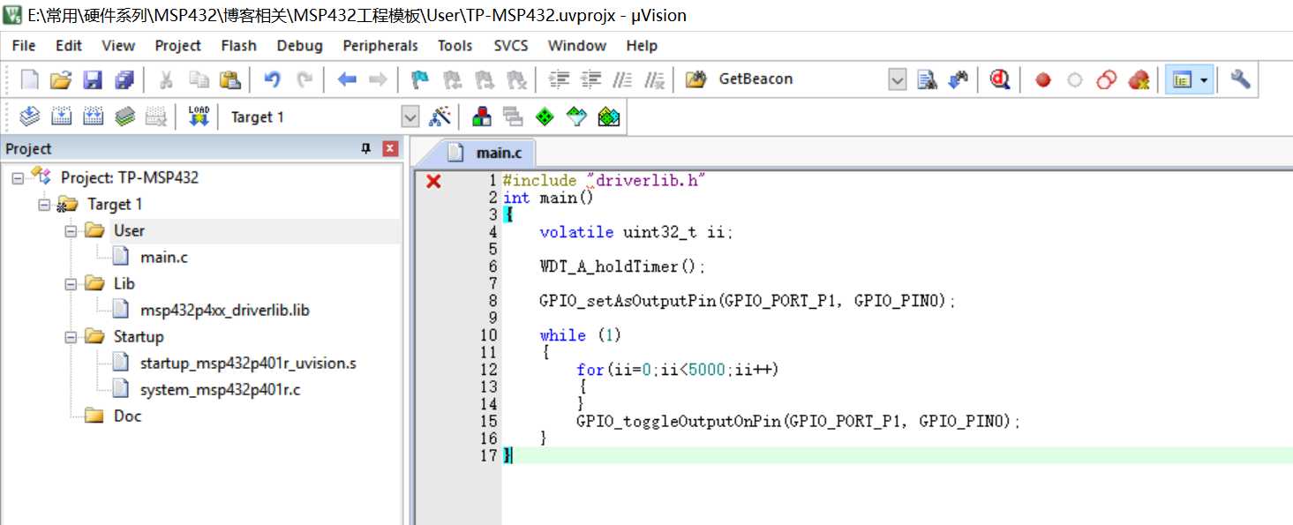Click the Download (LOAD) to flash icon
Viewport: 1293px width, 525px height.
click(199, 116)
